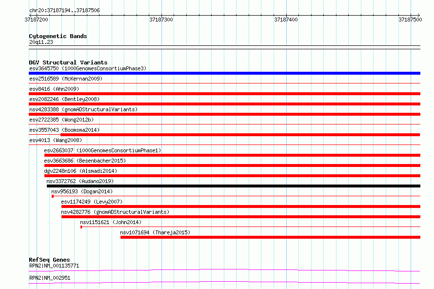The height and width of the screenshot is (289, 434).
Task: Open esv2722385 (Wong2012b) variant
Action: tap(61, 120)
